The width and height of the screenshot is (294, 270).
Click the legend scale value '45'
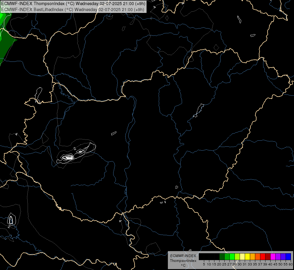(275, 264)
